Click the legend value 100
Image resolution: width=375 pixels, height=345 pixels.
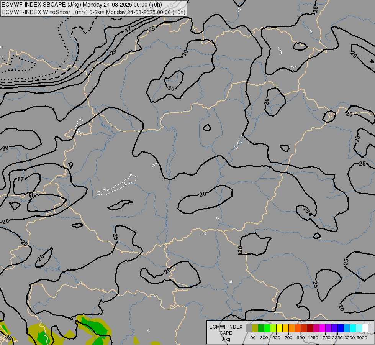click(252, 338)
